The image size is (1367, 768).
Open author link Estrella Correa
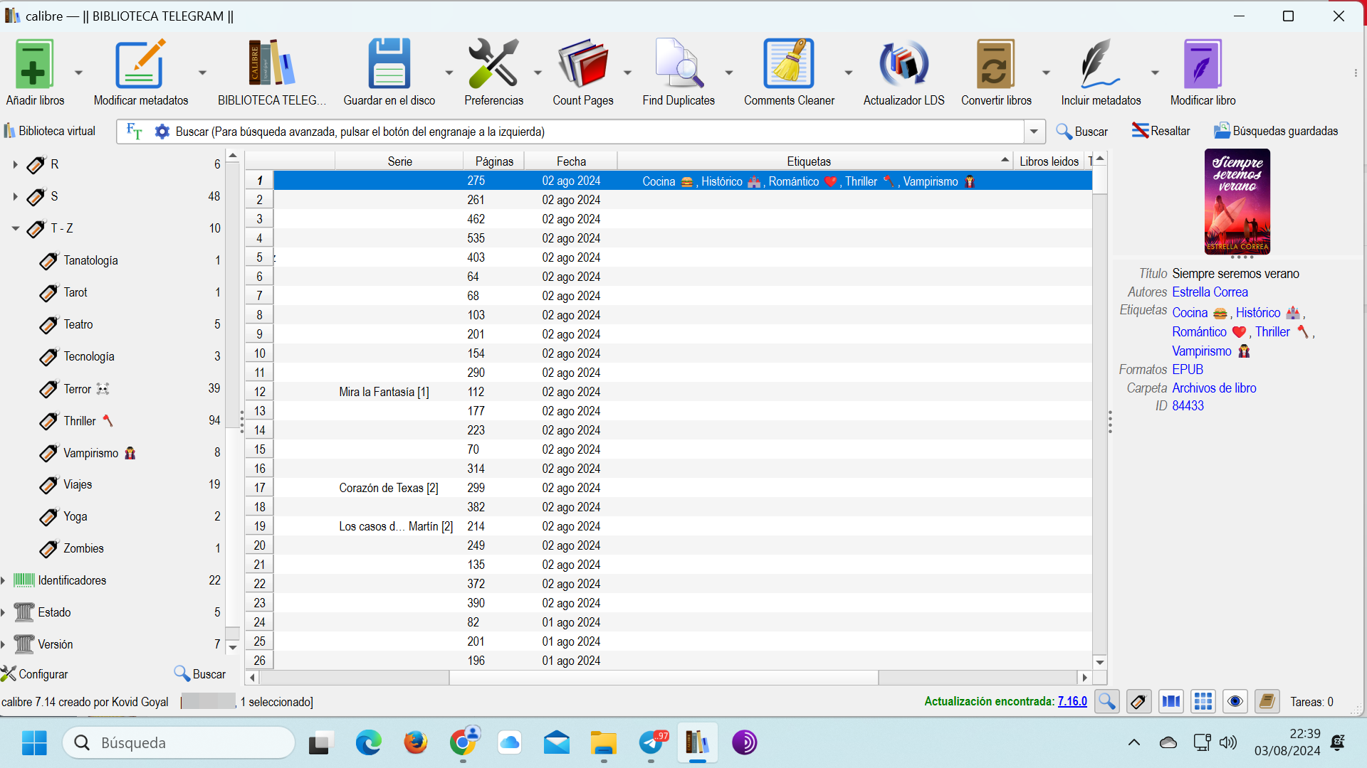point(1210,292)
